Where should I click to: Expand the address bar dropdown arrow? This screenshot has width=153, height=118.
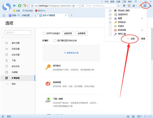point(77,6)
